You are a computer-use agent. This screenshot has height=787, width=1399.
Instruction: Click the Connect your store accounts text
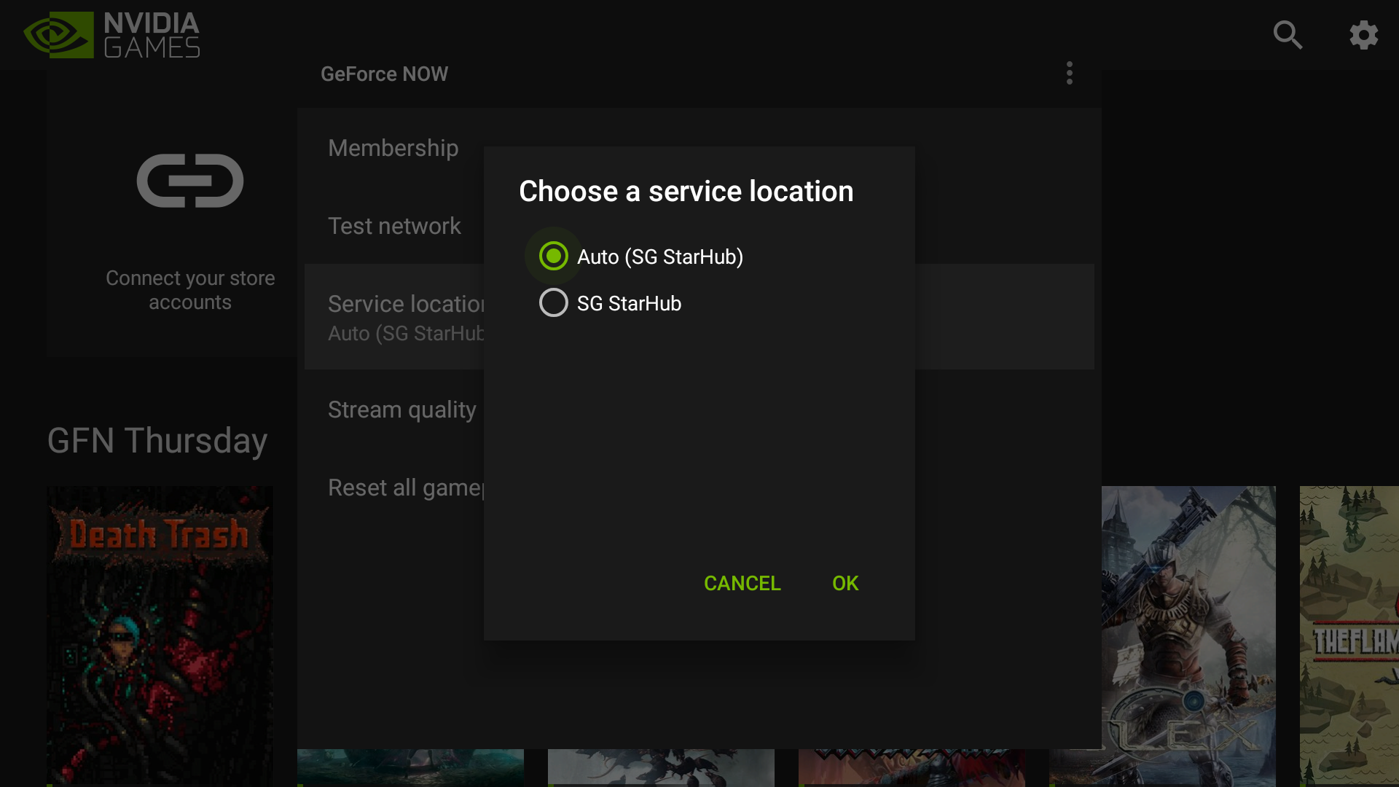point(190,290)
